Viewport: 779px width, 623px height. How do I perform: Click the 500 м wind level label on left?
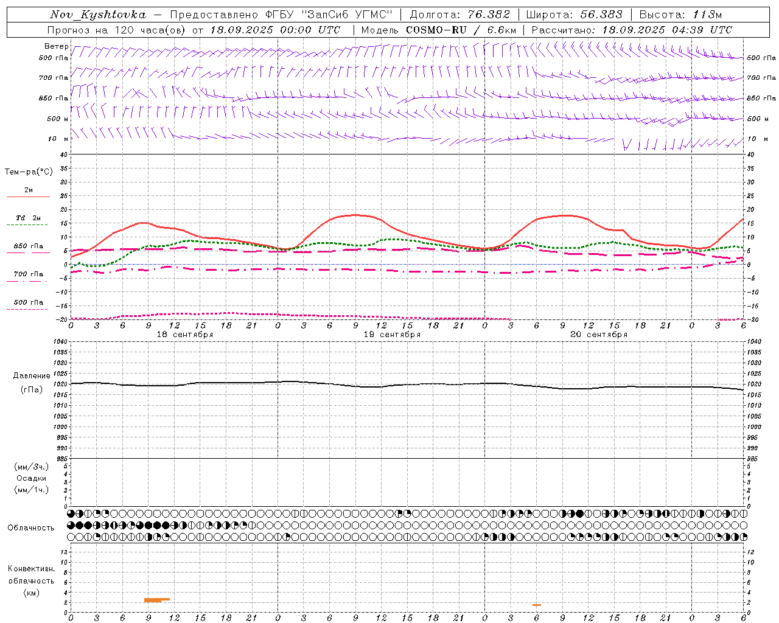(x=58, y=119)
